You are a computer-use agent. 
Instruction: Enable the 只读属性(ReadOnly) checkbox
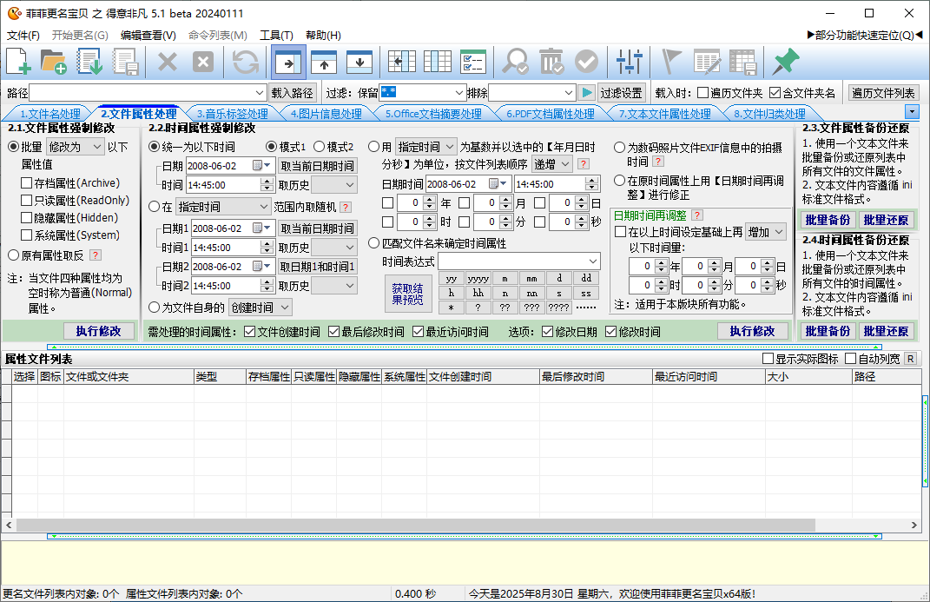pos(27,201)
